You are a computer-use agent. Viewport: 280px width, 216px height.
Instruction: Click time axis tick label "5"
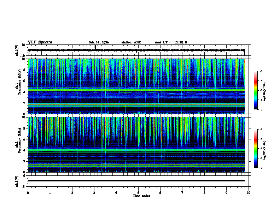pos(138,193)
